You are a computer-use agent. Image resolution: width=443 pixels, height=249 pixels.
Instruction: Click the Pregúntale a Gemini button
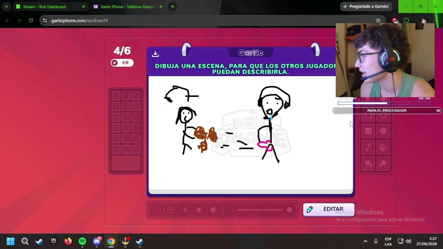coord(366,7)
